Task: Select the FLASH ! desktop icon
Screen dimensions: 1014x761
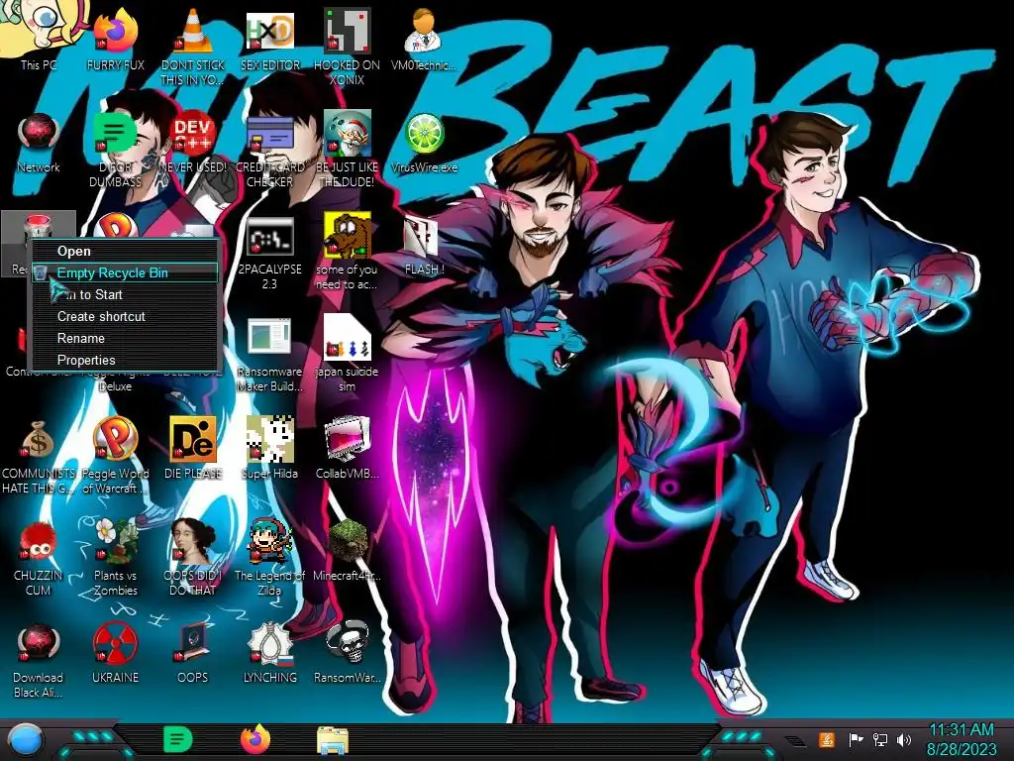Action: (x=424, y=245)
